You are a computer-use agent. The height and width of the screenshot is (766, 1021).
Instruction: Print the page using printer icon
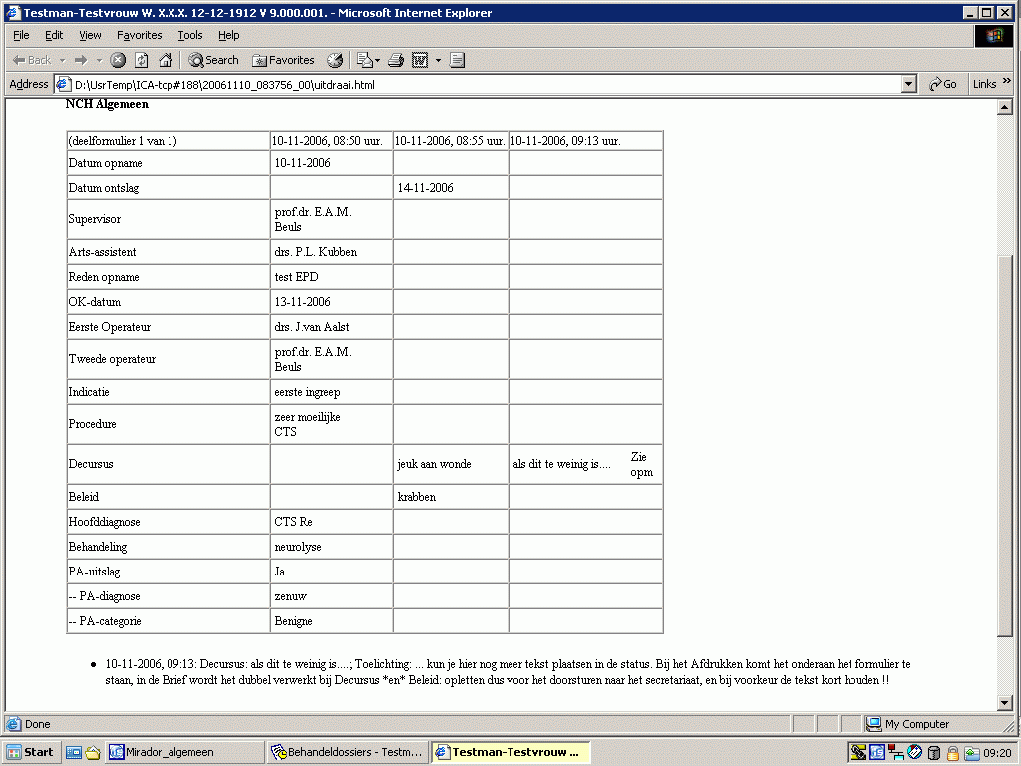[396, 60]
